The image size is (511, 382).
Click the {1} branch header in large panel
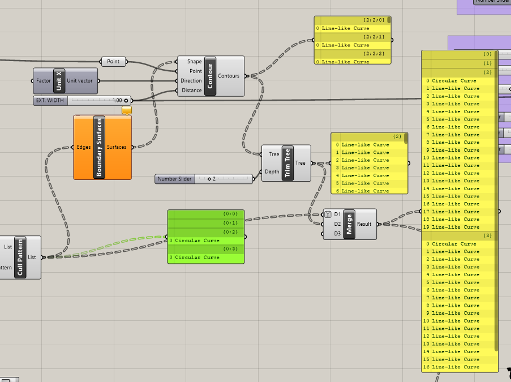pos(458,63)
